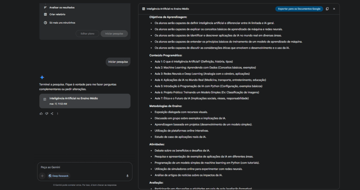
Task: Click the Analisar os resultados step
Action: coord(62,7)
